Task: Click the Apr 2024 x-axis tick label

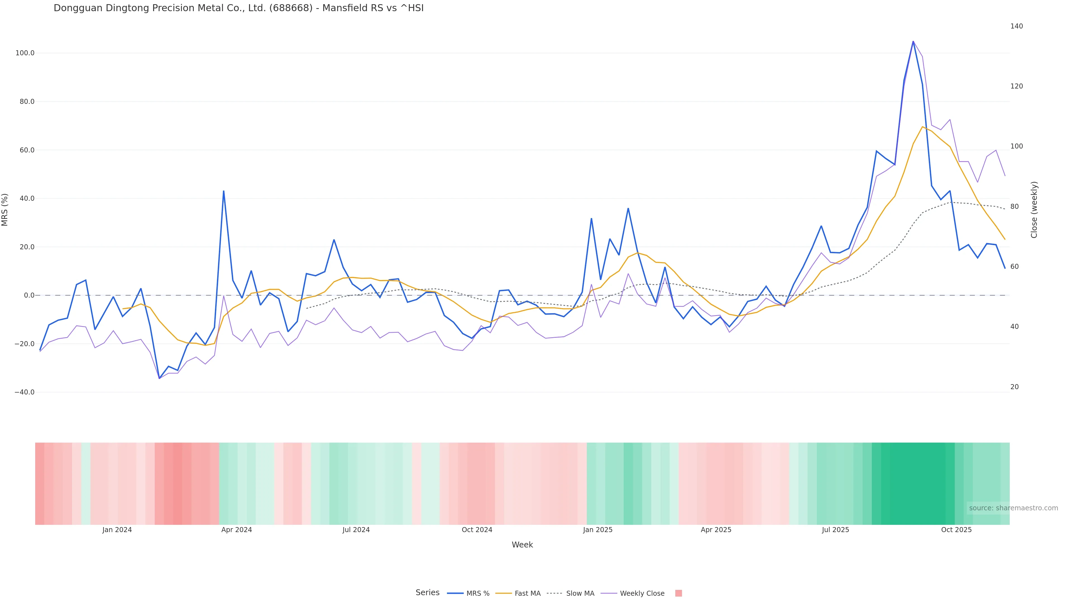Action: pyautogui.click(x=236, y=530)
